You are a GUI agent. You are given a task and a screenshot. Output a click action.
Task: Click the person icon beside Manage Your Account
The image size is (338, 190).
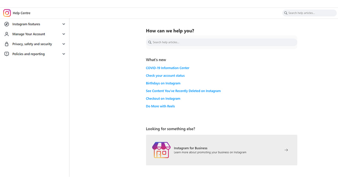(7, 34)
